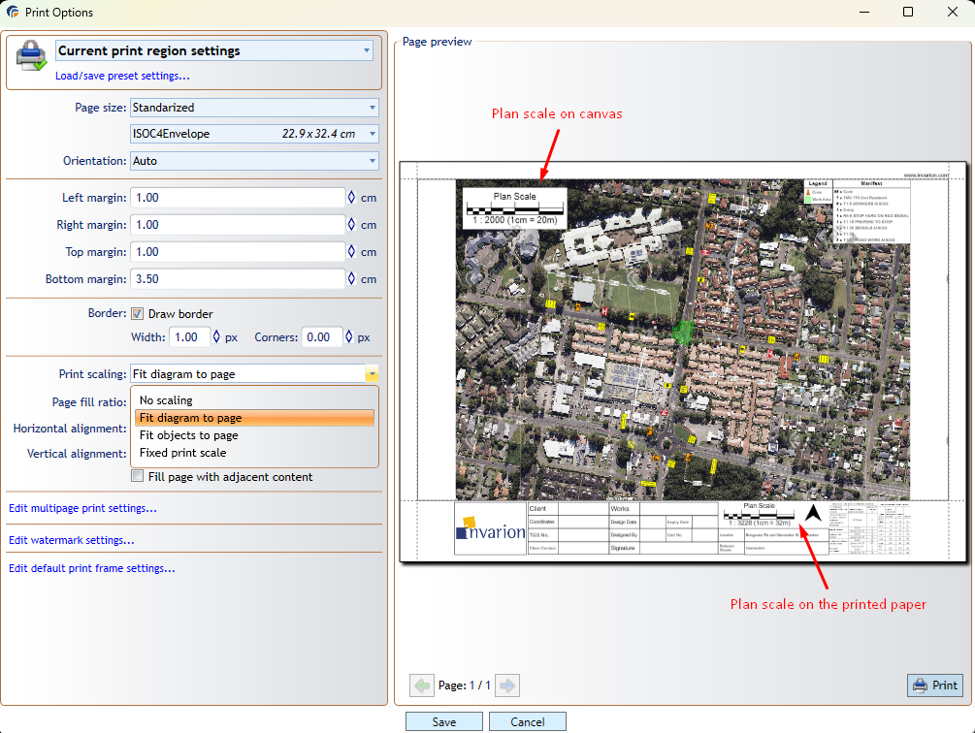The width and height of the screenshot is (975, 733).
Task: Close the Print Options window
Action: click(953, 12)
